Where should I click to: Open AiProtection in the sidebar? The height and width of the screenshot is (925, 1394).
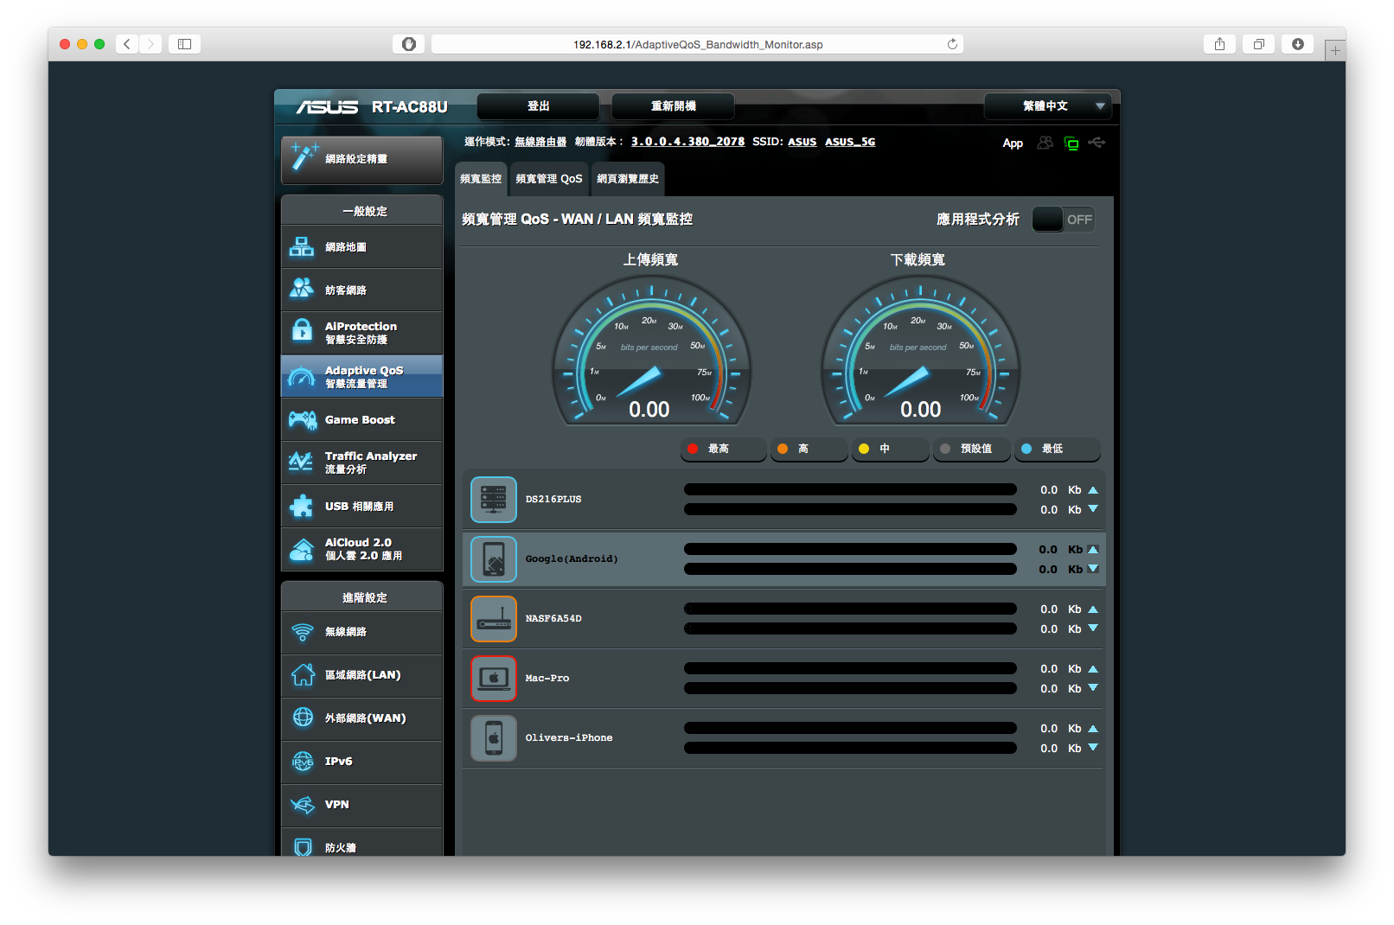click(x=361, y=334)
